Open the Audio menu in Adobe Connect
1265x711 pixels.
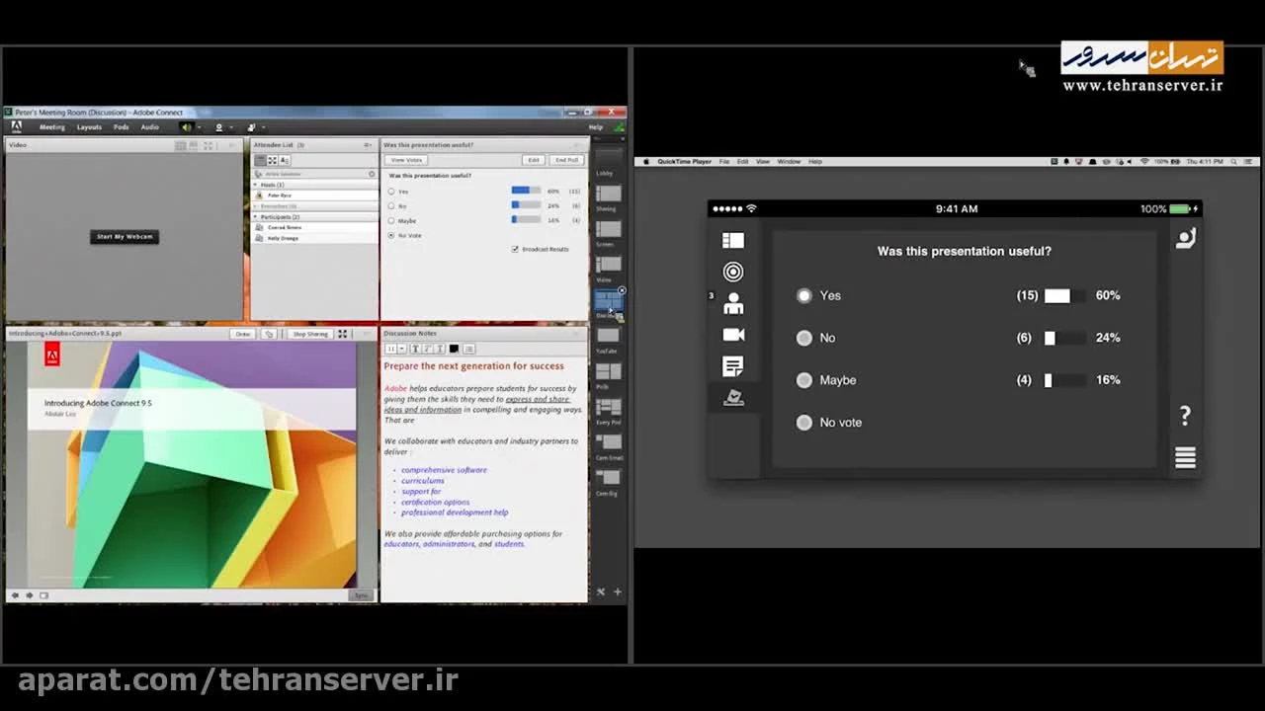click(x=149, y=126)
